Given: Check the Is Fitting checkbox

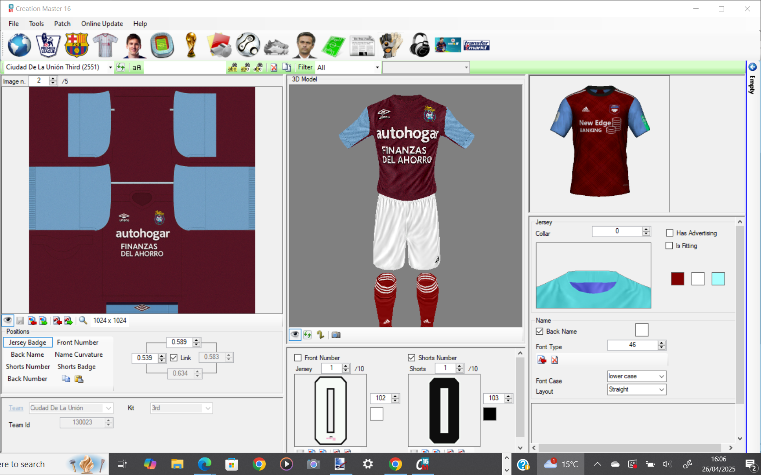Looking at the screenshot, I should (669, 246).
